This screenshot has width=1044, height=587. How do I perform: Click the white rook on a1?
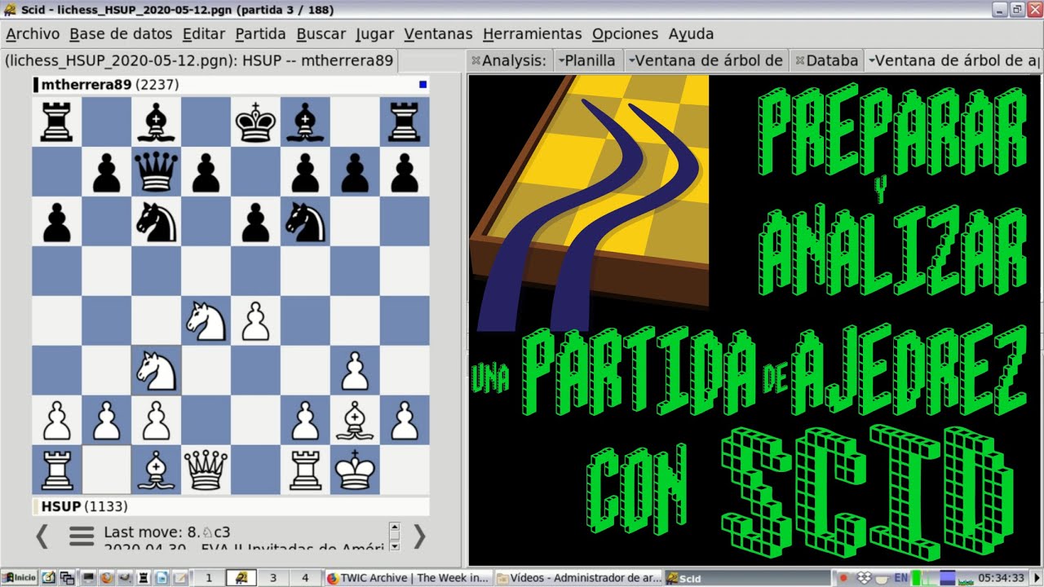(x=57, y=470)
